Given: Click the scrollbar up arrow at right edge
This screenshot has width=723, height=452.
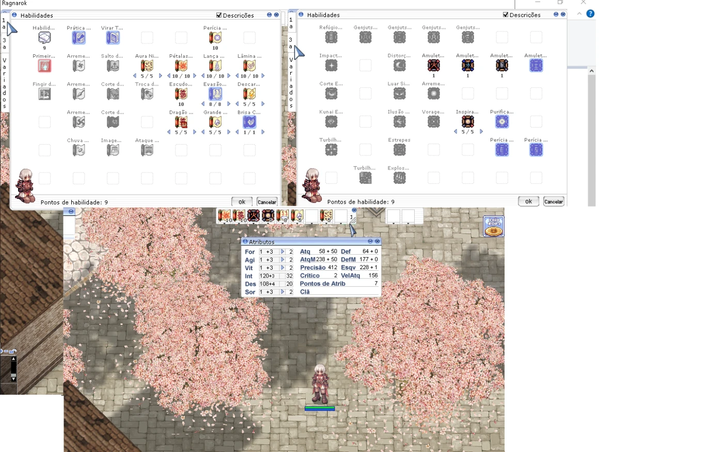Looking at the screenshot, I should tap(592, 71).
